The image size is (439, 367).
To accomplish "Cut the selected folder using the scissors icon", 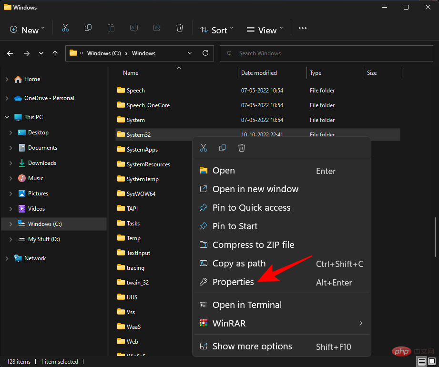I will coord(65,28).
